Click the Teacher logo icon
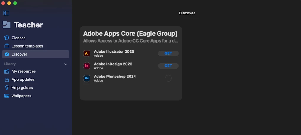The width and height of the screenshot is (301, 135). [7, 25]
